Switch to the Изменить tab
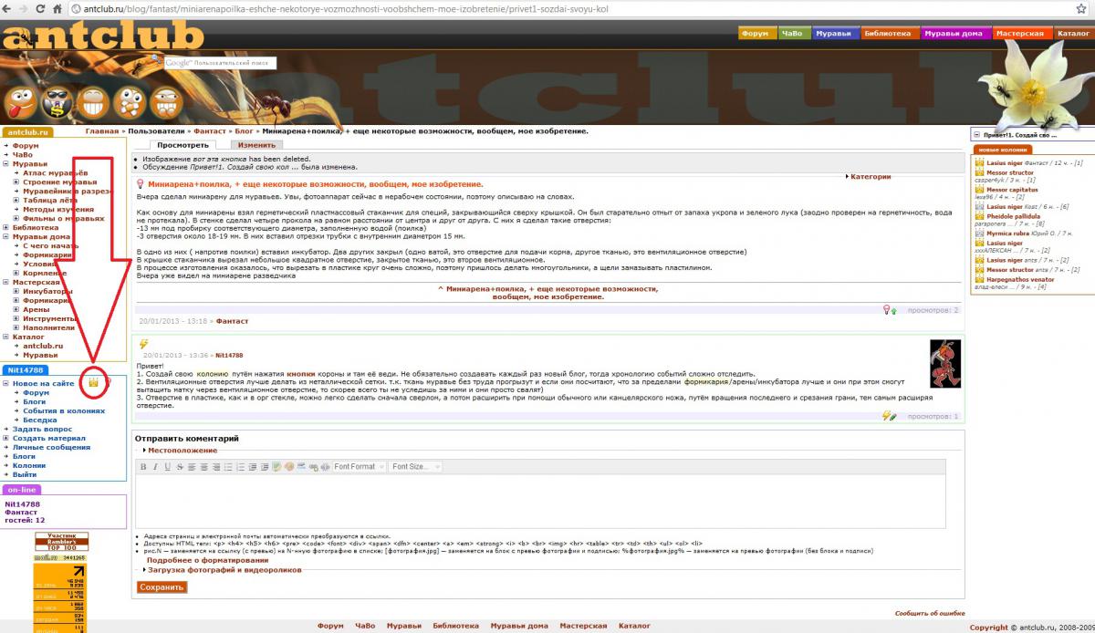Screen dimensions: 1095x633 (x=256, y=144)
